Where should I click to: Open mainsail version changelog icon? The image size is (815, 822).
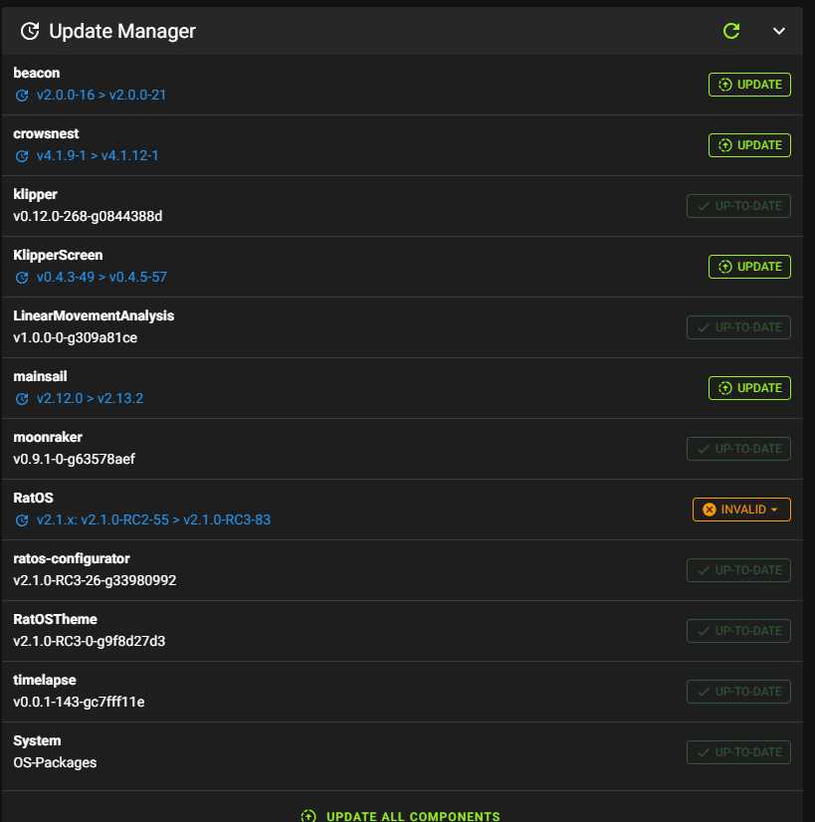click(x=22, y=399)
